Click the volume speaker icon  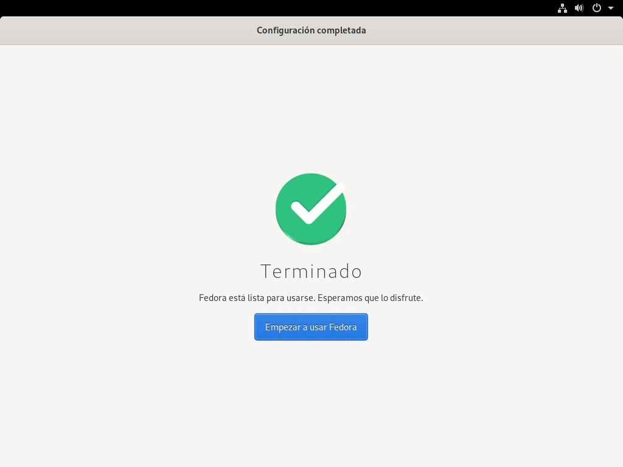579,8
